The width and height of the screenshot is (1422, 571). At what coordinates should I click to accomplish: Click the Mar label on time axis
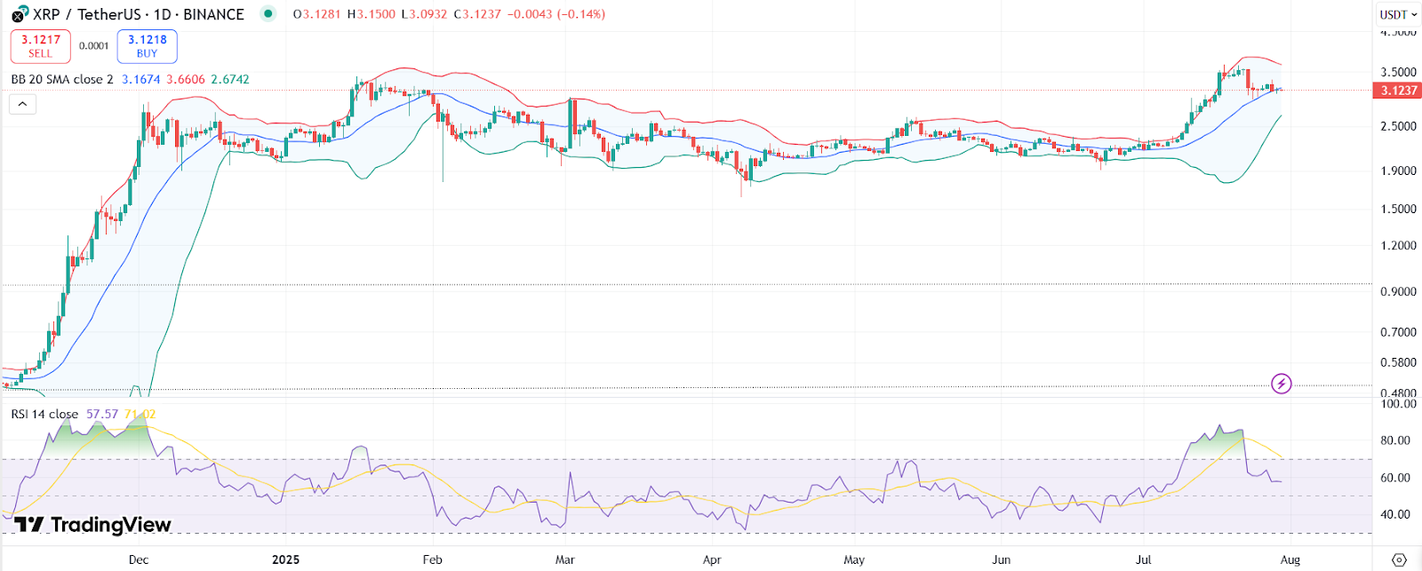[565, 559]
